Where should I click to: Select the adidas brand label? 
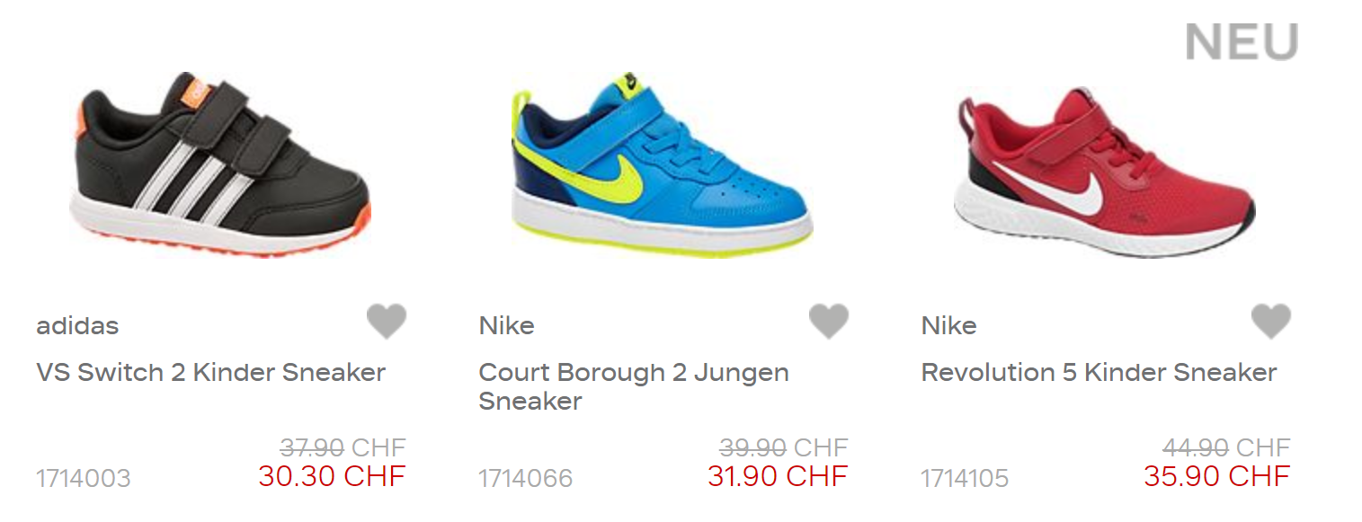click(x=77, y=325)
